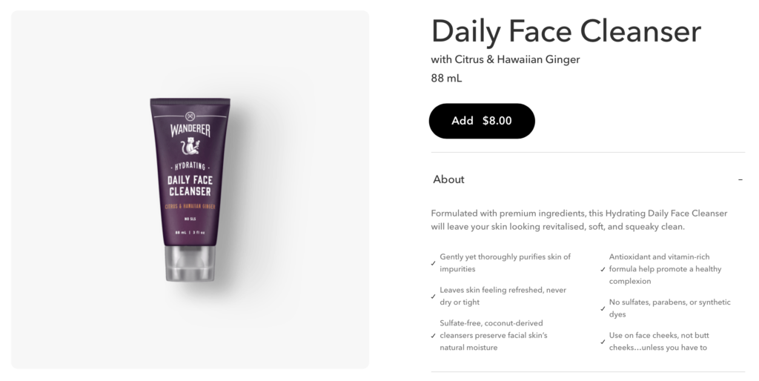Click the 'with Citrus & Hawaiian Ginger' subtitle

506,59
